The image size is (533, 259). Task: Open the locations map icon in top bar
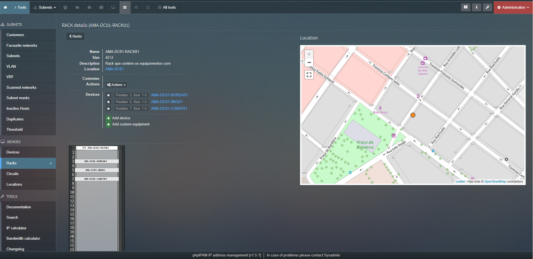[101, 7]
